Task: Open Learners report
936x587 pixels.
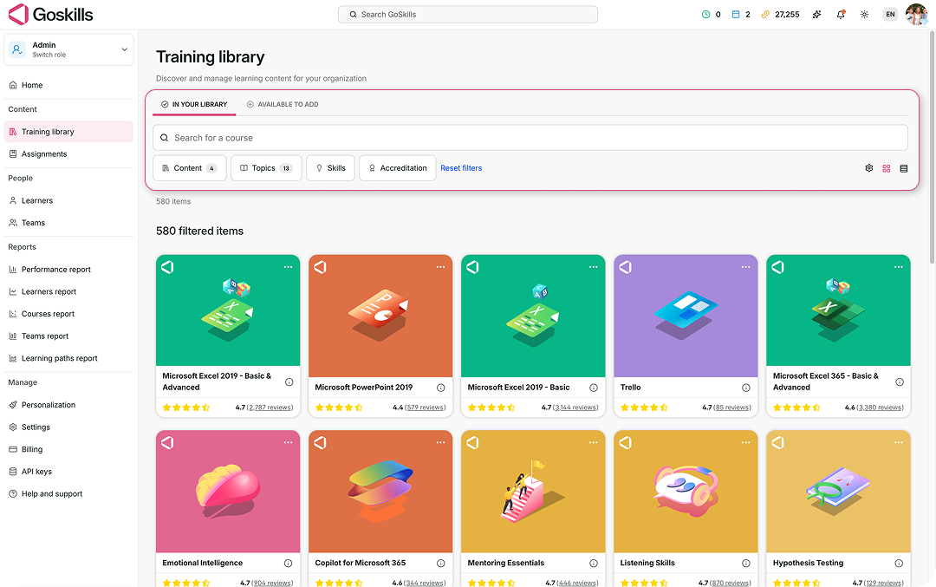Action: 68,291
